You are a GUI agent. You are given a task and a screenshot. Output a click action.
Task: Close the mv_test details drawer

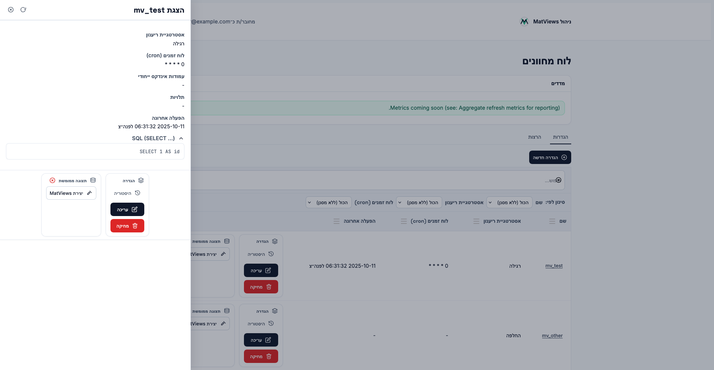coord(11,10)
